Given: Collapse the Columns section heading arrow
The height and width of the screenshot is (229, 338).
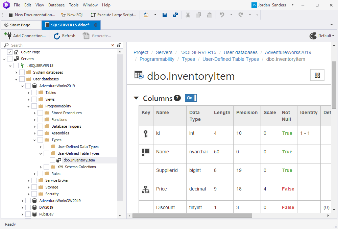Looking at the screenshot, I should tap(136, 98).
